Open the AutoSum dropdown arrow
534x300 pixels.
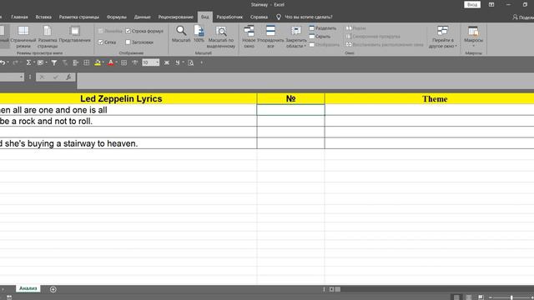[34, 62]
